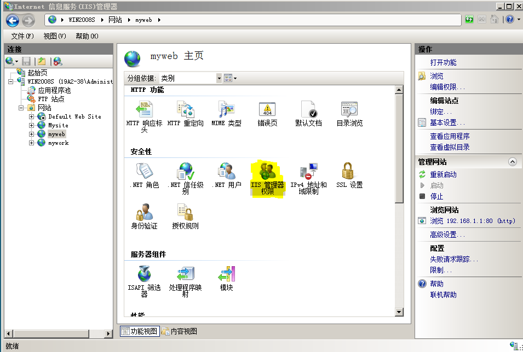
Task: Collapse the 网站 tree node
Action: pyautogui.click(x=21, y=108)
